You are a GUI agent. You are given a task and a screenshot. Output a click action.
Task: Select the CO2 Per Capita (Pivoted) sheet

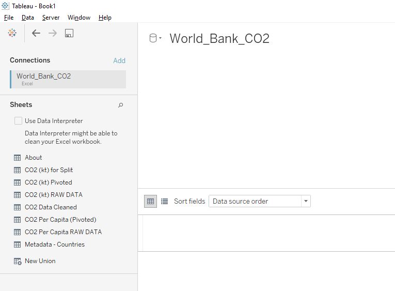click(60, 220)
